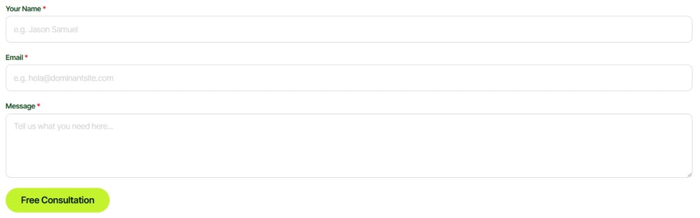Screen dimensions: 700x218
Task: Focus the Email input box
Action: 349,78
